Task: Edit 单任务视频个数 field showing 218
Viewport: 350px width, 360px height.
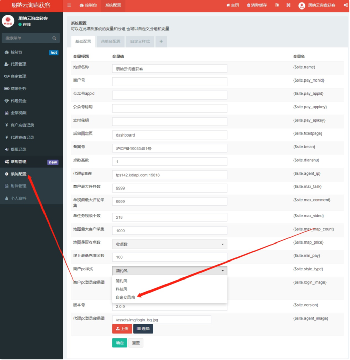Action: point(170,217)
